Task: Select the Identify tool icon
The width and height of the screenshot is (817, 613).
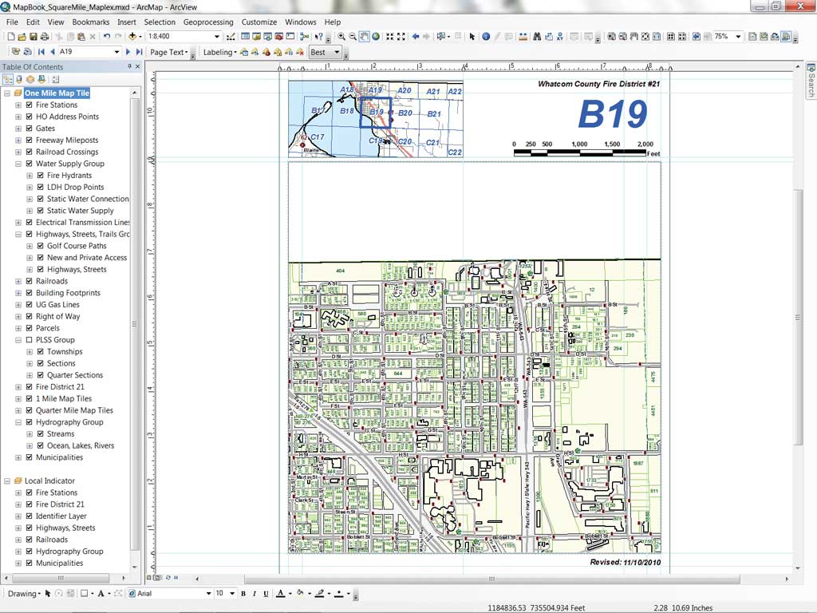Action: [486, 37]
